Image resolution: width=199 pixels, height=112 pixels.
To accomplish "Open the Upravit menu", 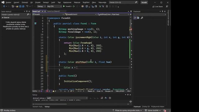I will pyautogui.click(x=16, y=2).
